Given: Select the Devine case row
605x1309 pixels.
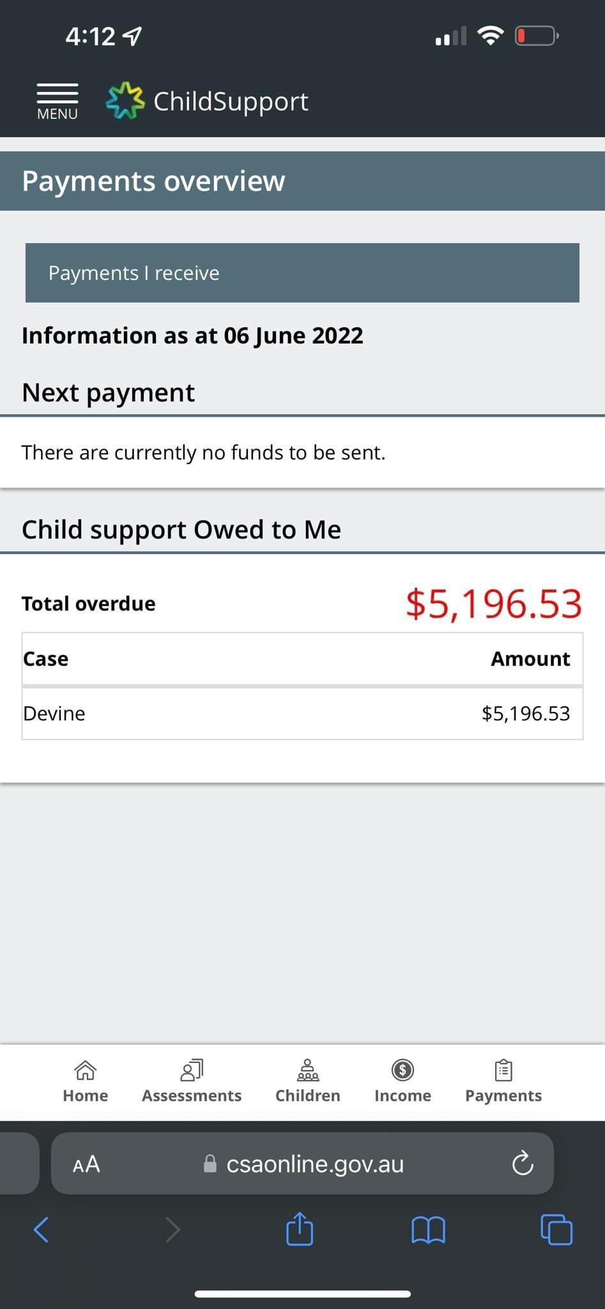Looking at the screenshot, I should coord(302,713).
